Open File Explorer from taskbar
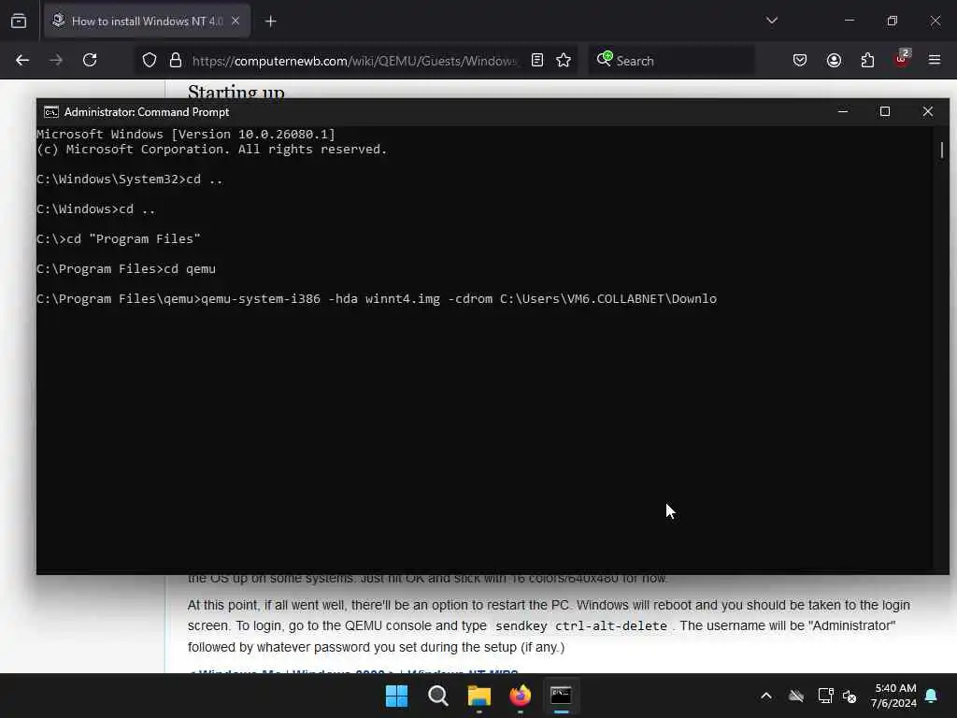957x718 pixels. 479,696
